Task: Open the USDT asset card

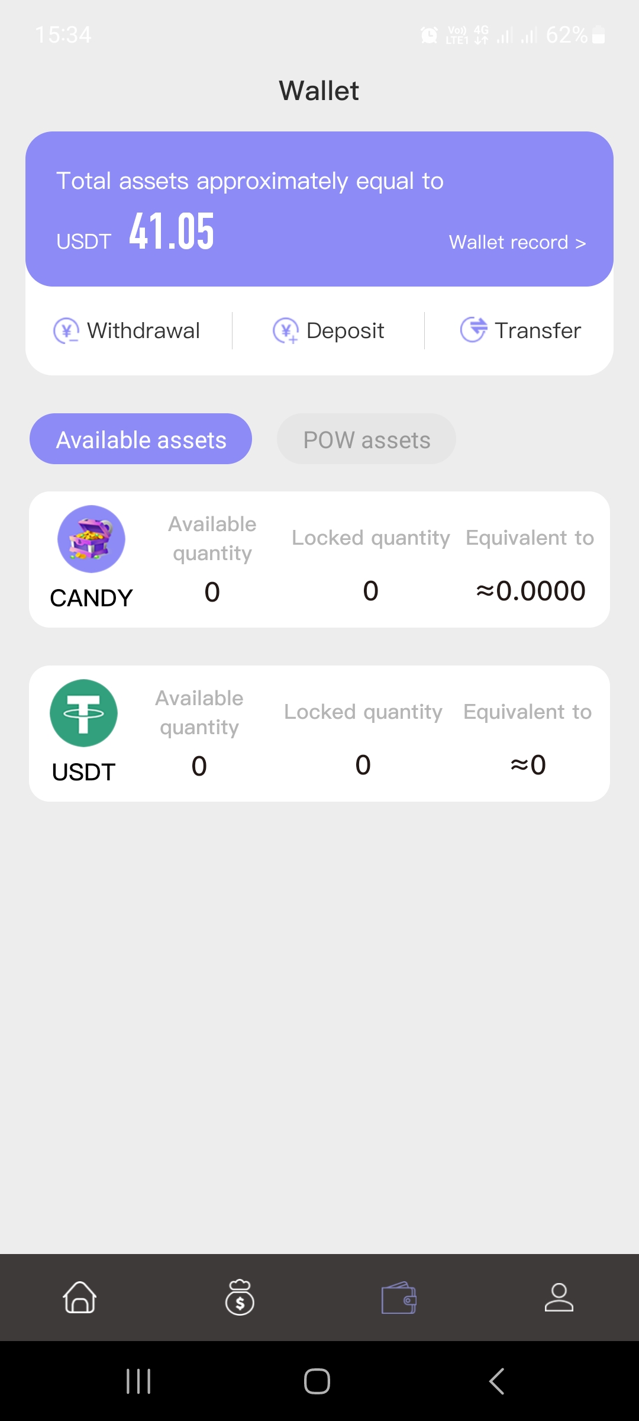Action: [319, 734]
